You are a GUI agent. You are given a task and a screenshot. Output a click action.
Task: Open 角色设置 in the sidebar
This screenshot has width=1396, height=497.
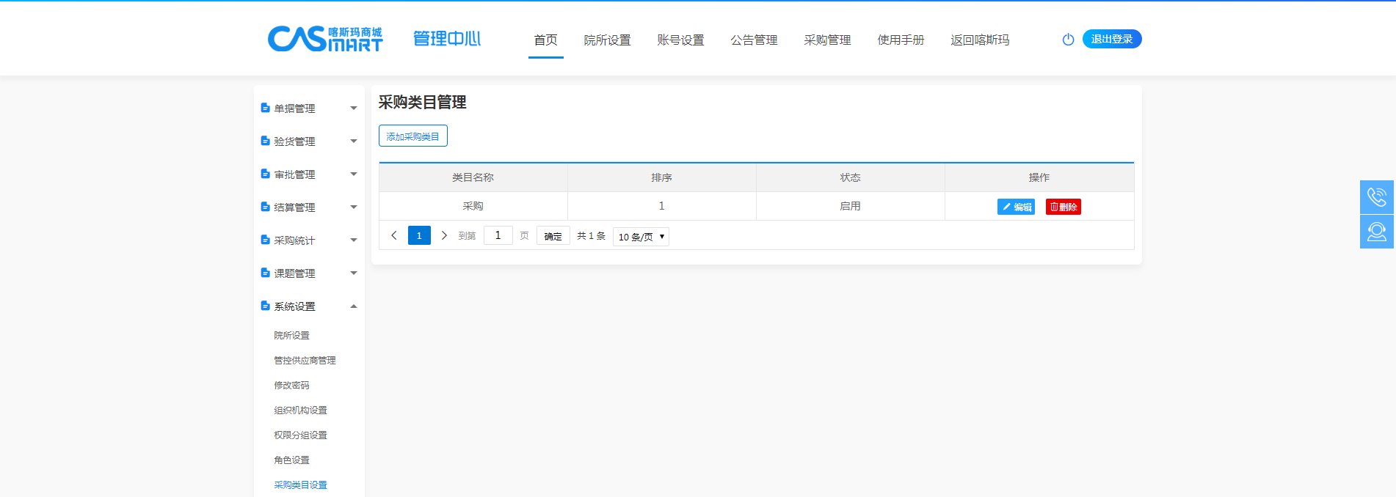[291, 460]
